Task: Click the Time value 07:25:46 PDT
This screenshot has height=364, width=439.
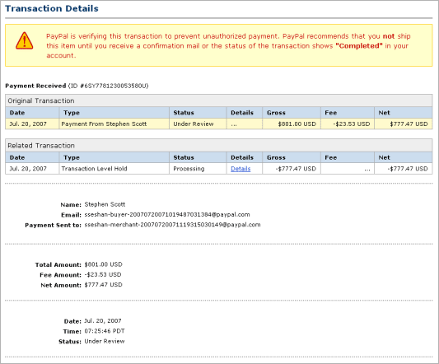Action: [105, 331]
